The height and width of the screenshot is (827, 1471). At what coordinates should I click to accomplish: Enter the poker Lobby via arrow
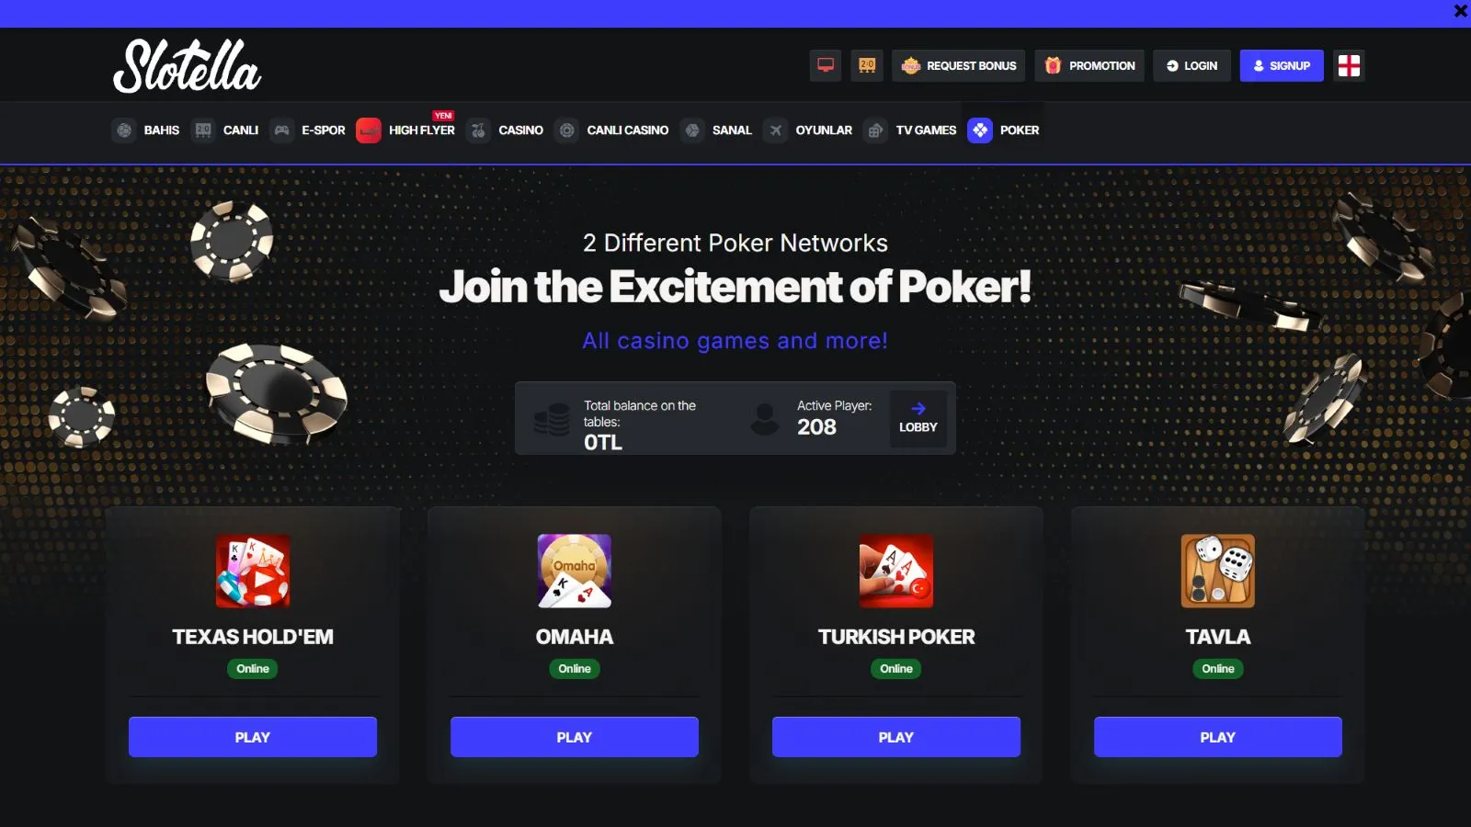coord(918,418)
